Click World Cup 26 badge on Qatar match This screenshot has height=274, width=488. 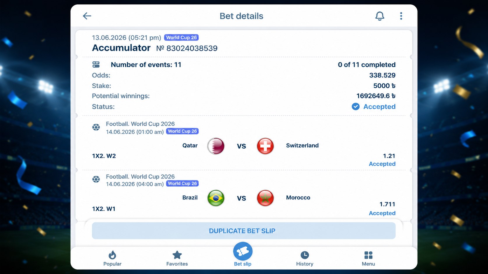pyautogui.click(x=182, y=131)
